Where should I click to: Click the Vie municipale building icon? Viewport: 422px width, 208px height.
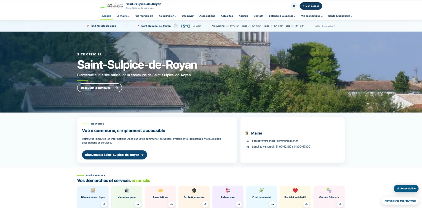(x=127, y=190)
